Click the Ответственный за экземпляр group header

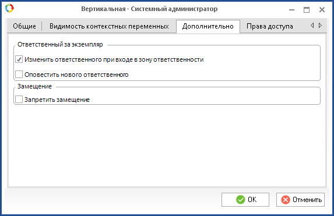[60, 44]
